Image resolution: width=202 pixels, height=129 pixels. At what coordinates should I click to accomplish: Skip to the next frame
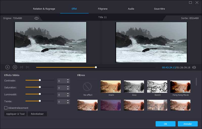click(x=28, y=67)
